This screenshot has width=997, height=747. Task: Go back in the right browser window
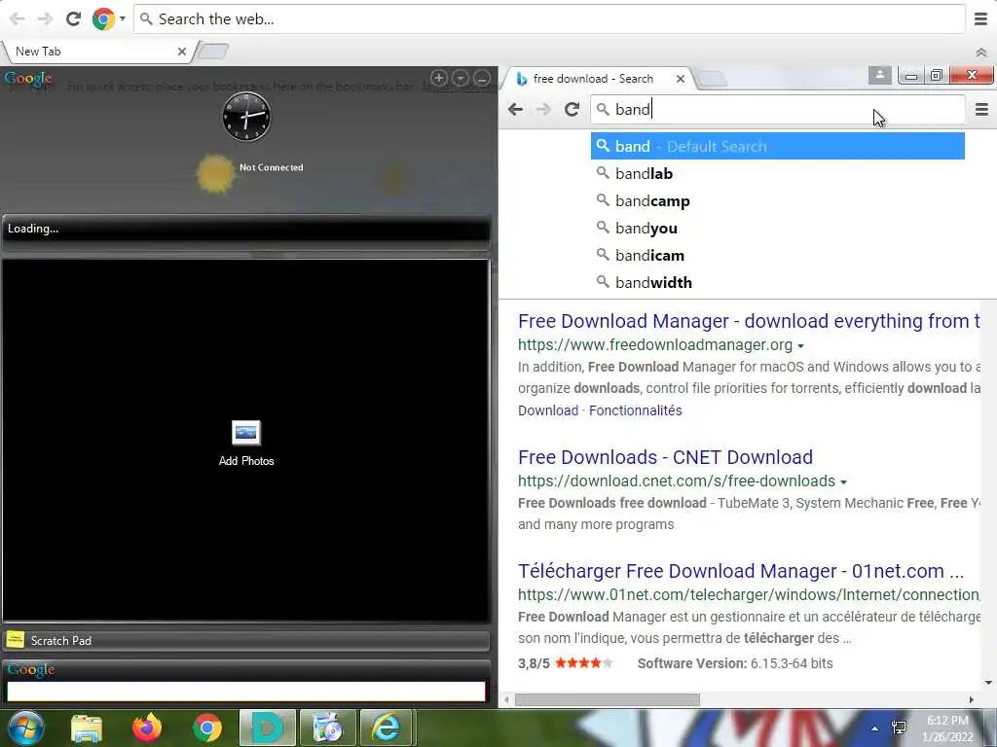click(x=516, y=109)
